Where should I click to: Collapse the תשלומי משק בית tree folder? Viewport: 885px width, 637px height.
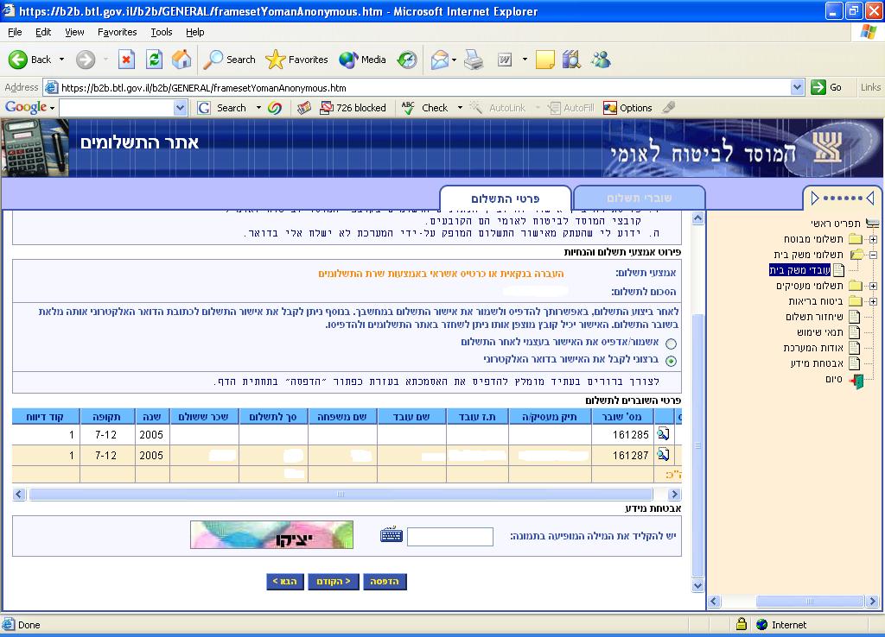[873, 255]
